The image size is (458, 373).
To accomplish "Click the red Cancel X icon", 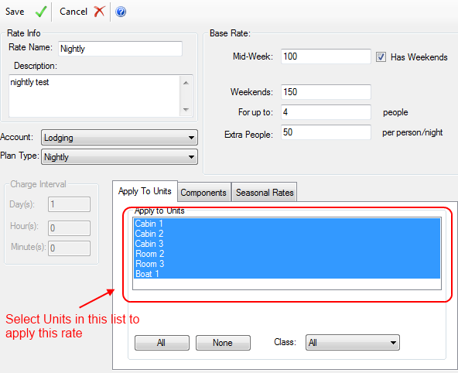I will (x=99, y=12).
